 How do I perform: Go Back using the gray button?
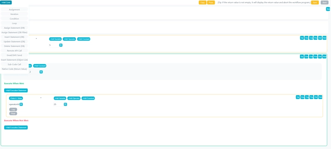[x=325, y=2]
